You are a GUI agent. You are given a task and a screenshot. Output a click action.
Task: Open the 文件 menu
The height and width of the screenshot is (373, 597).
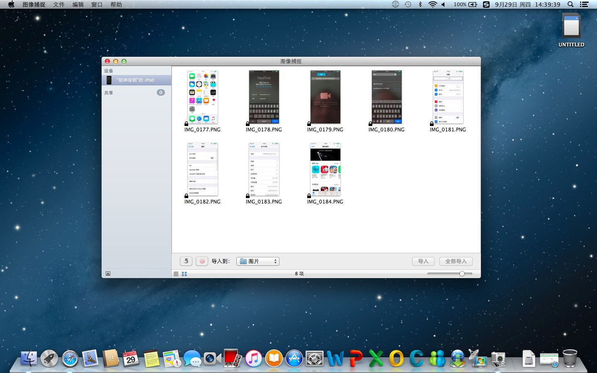pyautogui.click(x=59, y=5)
